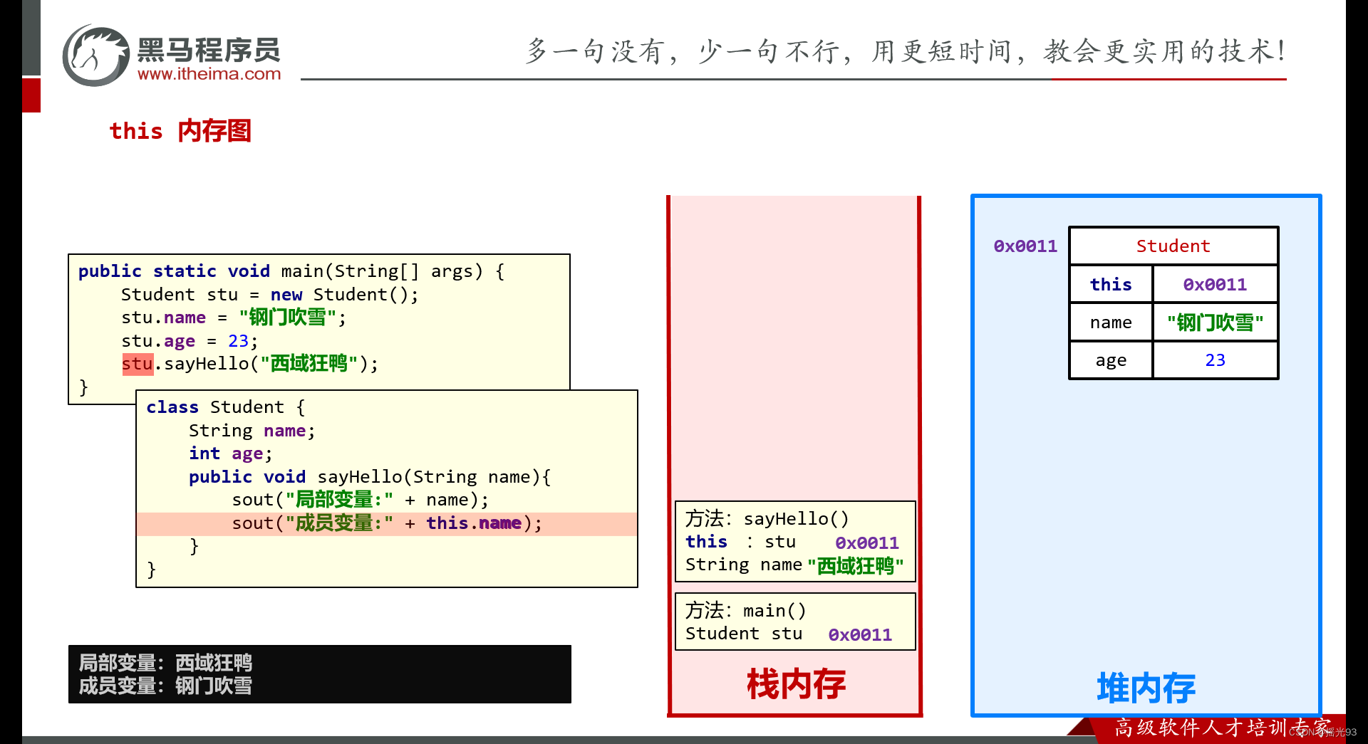This screenshot has height=744, width=1368.
Task: Click the red-highlighted 'stu' before sayHello
Action: [138, 364]
